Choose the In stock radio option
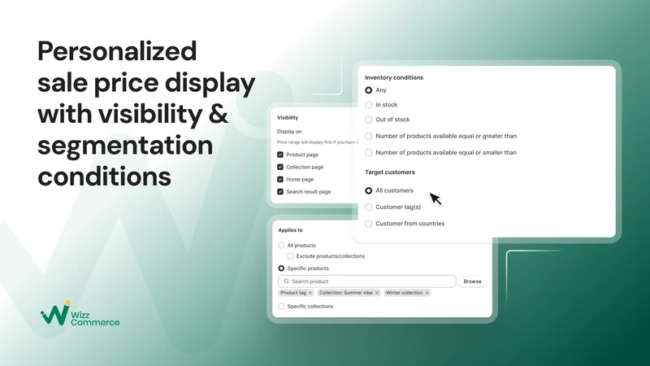650x366 pixels. click(x=368, y=105)
